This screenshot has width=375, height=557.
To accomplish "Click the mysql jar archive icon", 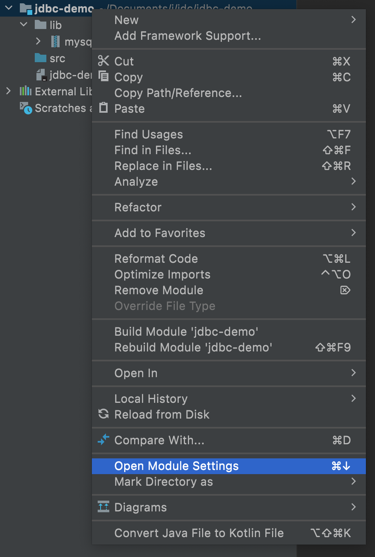I will coord(56,41).
